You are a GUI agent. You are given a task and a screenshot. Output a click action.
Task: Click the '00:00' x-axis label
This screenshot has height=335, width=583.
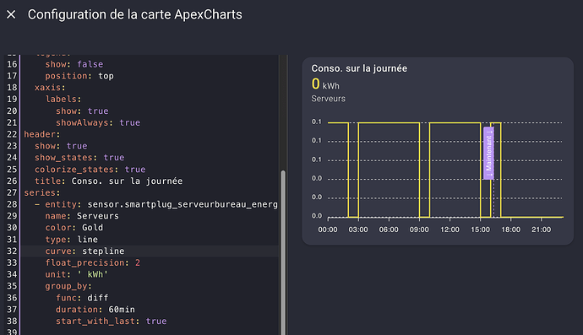click(328, 230)
